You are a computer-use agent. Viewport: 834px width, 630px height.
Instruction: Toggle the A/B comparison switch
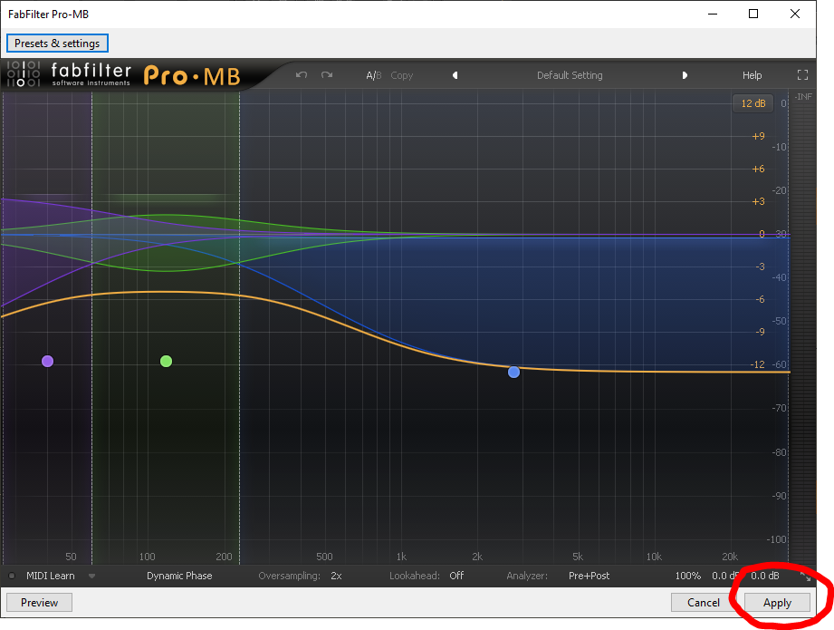point(373,75)
